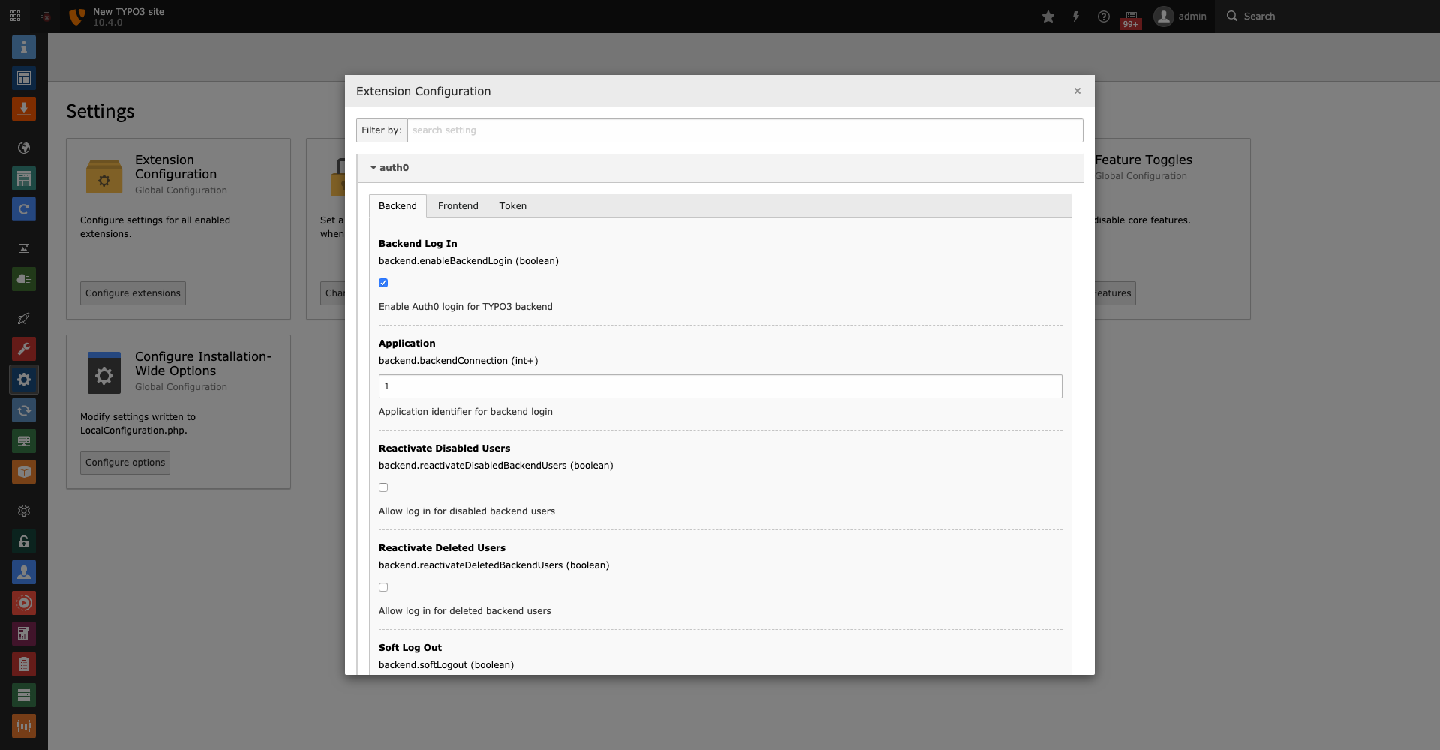Enable Reactivate Disabled Users checkbox
This screenshot has height=750, width=1440.
click(x=383, y=487)
